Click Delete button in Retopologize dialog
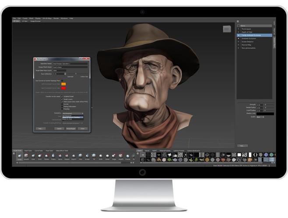This screenshot has width=288, height=218. tap(59, 129)
